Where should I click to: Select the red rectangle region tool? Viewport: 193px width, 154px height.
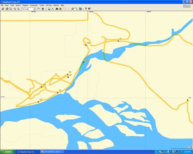click(65, 9)
